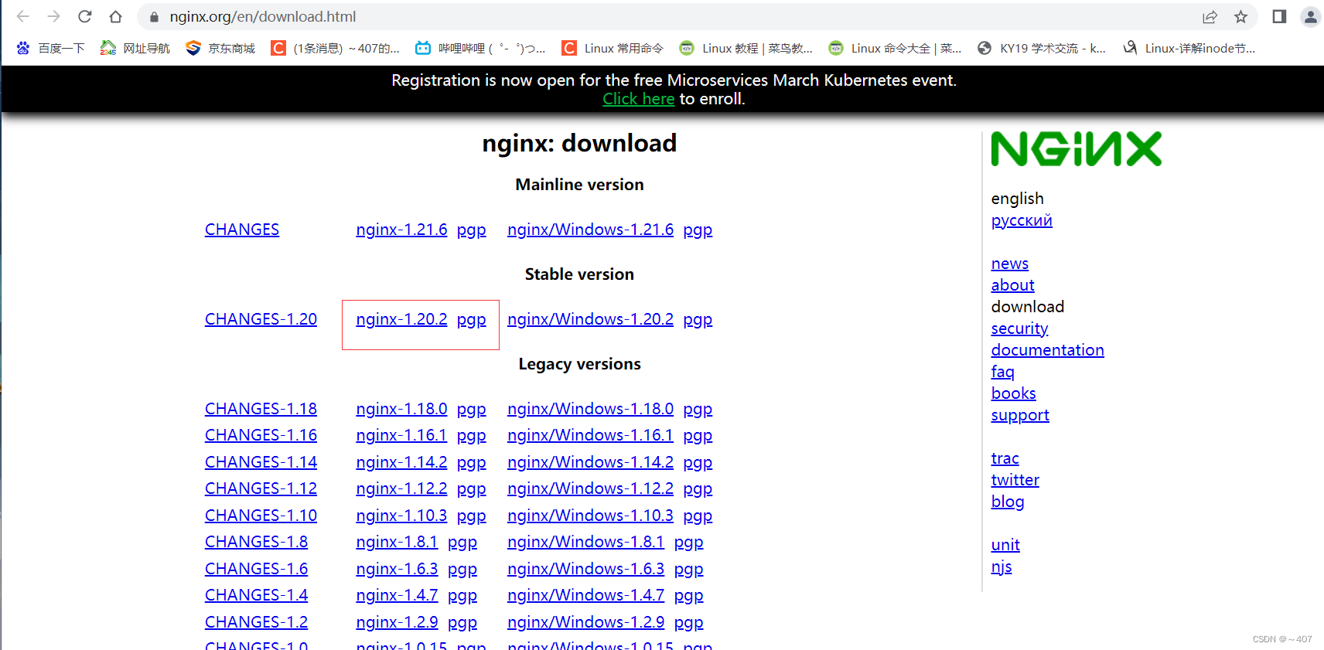Download nginx-1.20.2 stable source
Image resolution: width=1324 pixels, height=650 pixels.
pos(401,319)
